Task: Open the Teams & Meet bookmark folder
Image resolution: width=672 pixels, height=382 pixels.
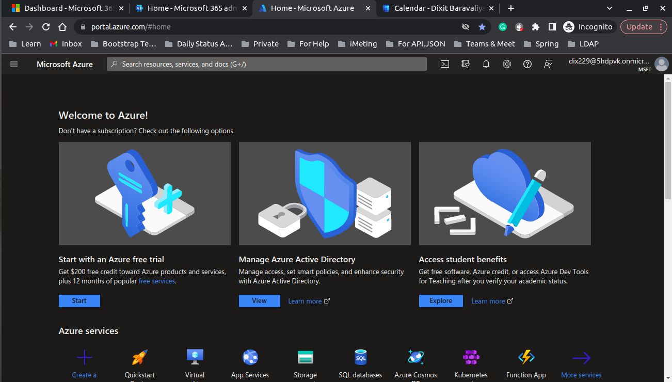Action: pyautogui.click(x=484, y=44)
